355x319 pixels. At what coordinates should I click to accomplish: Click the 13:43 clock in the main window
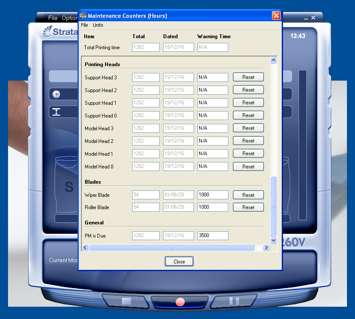coord(298,36)
